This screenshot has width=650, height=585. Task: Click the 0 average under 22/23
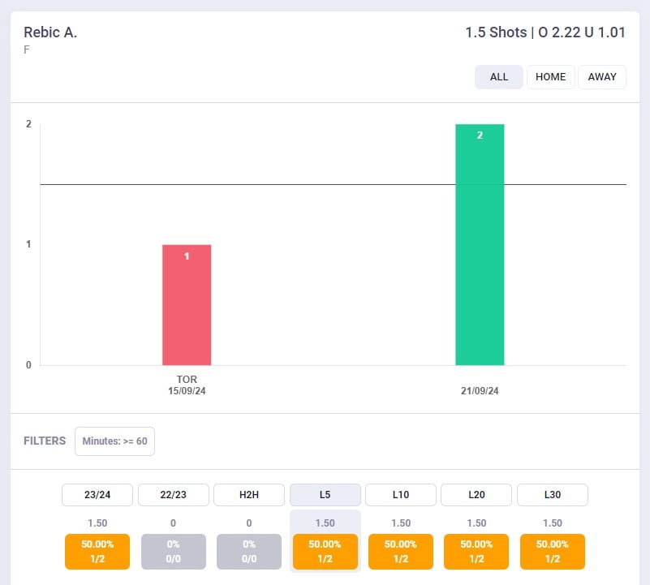click(x=174, y=523)
